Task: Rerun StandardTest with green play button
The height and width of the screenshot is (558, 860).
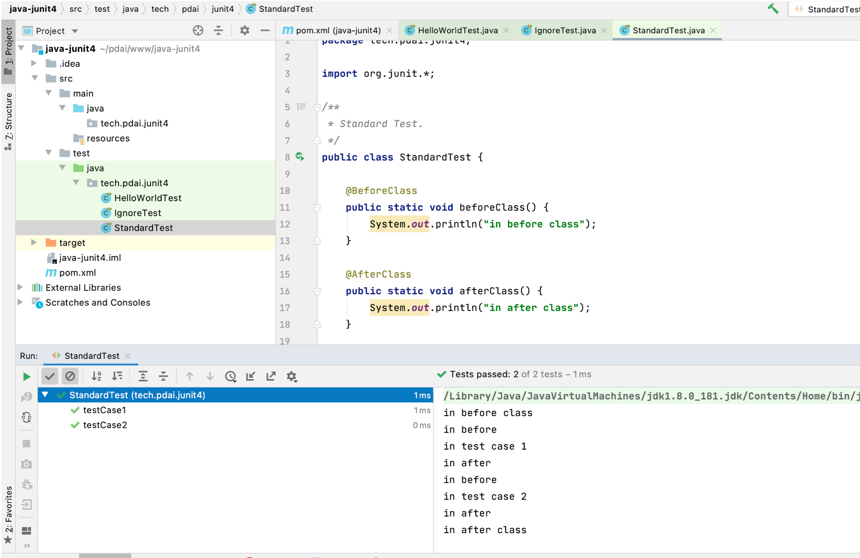Action: pos(27,376)
